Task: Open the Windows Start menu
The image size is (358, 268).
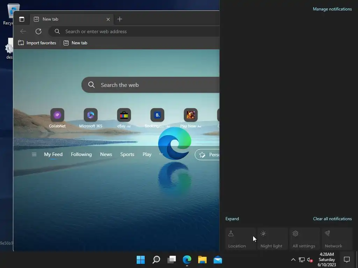Action: (141, 260)
